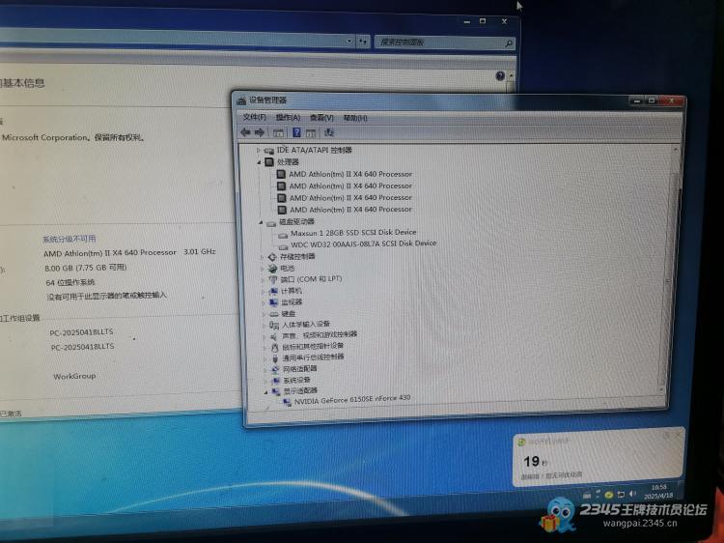The image size is (724, 543).
Task: Select the 键盘 tree row label
Action: (x=289, y=314)
